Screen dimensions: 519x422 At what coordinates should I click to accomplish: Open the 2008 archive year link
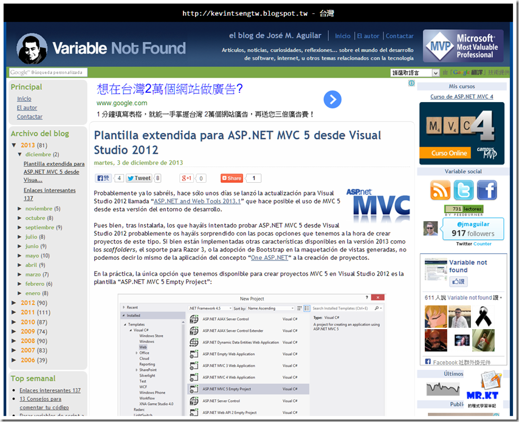pyautogui.click(x=28, y=341)
